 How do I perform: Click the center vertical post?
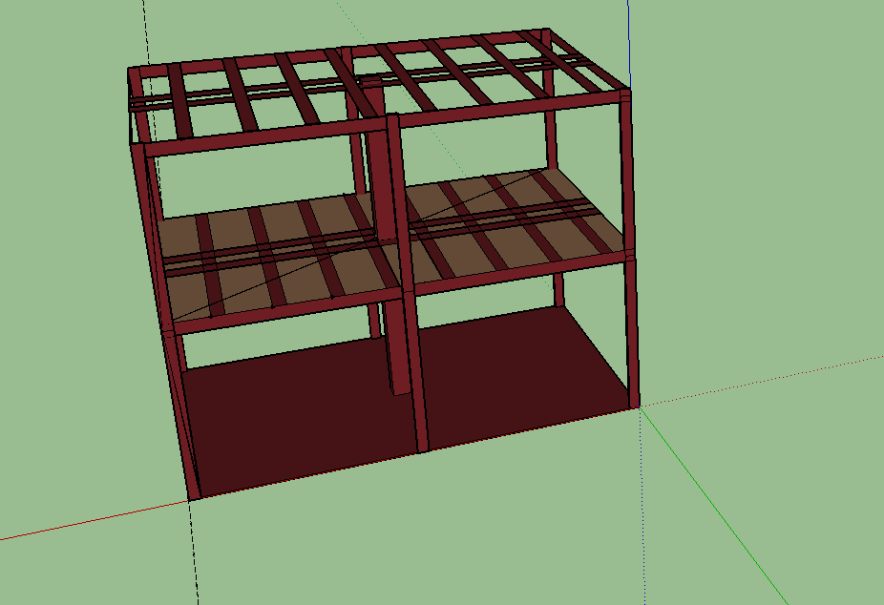pyautogui.click(x=420, y=286)
